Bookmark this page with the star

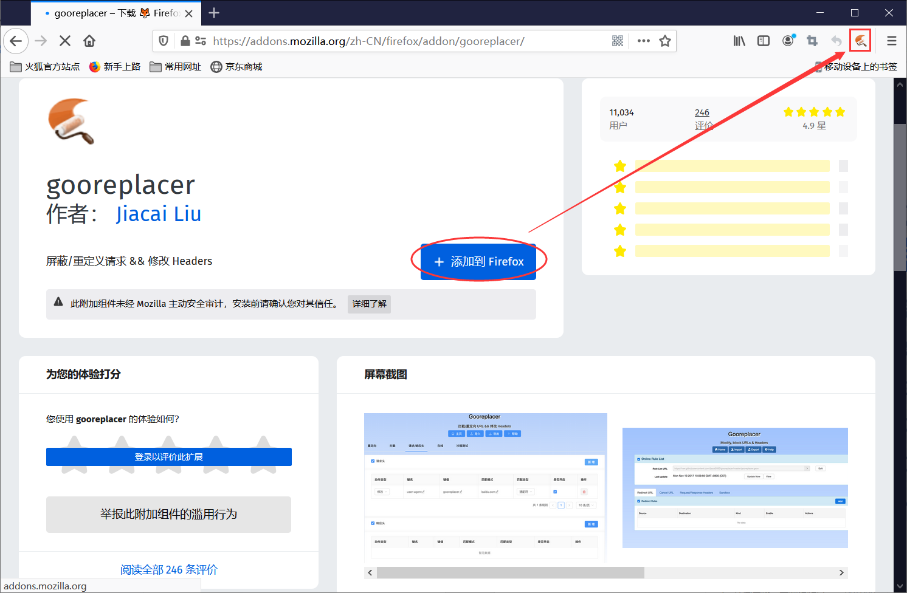coord(665,41)
